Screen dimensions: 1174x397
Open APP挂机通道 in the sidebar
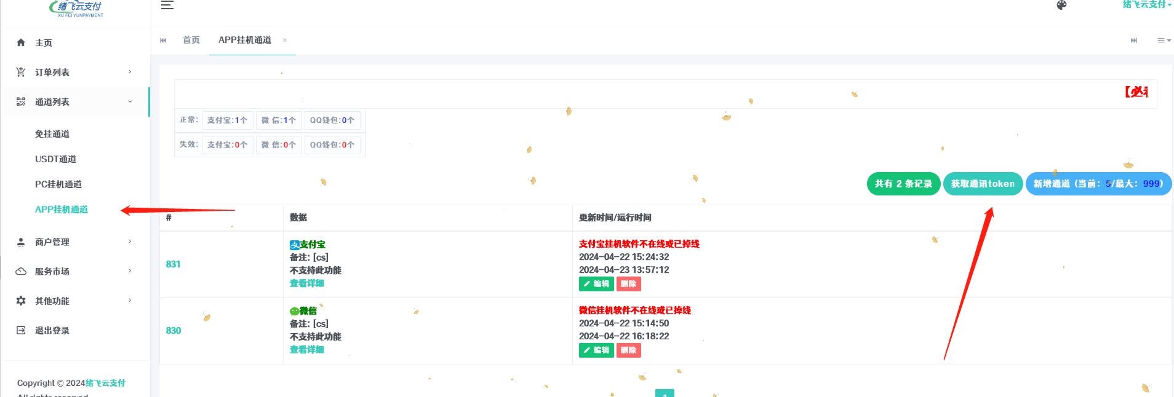62,210
